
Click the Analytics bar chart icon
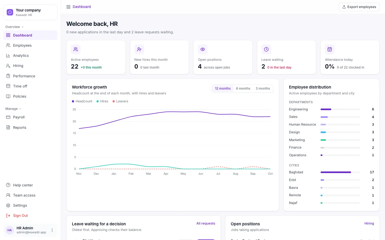8,55
